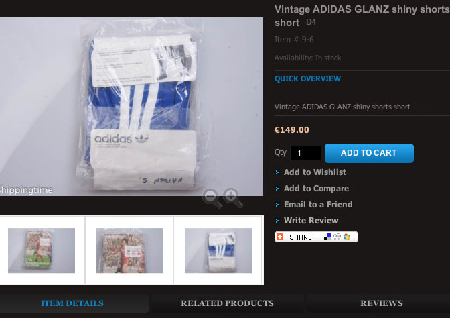Open more share options ellipsis
450x318 pixels.
354,239
